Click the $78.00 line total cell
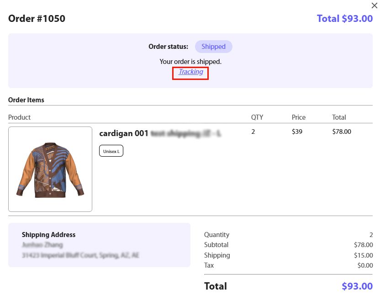This screenshot has width=380, height=306. (x=342, y=132)
